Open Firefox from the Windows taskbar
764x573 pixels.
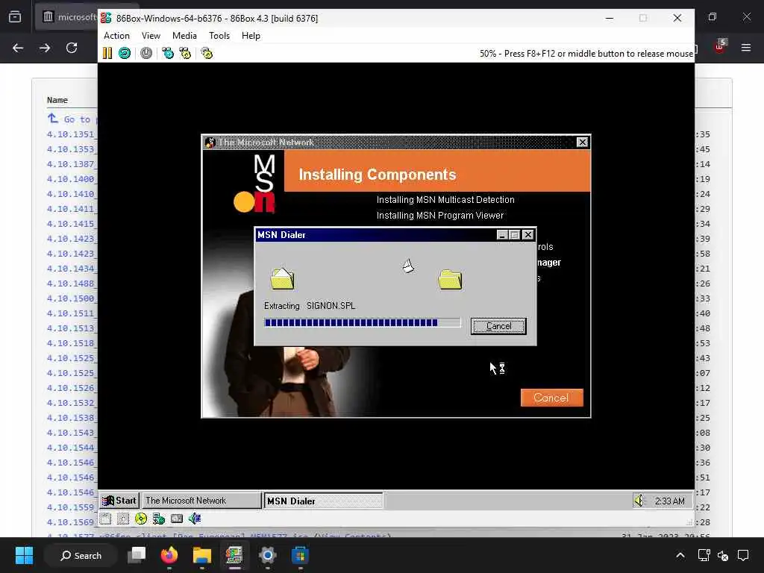pos(169,555)
